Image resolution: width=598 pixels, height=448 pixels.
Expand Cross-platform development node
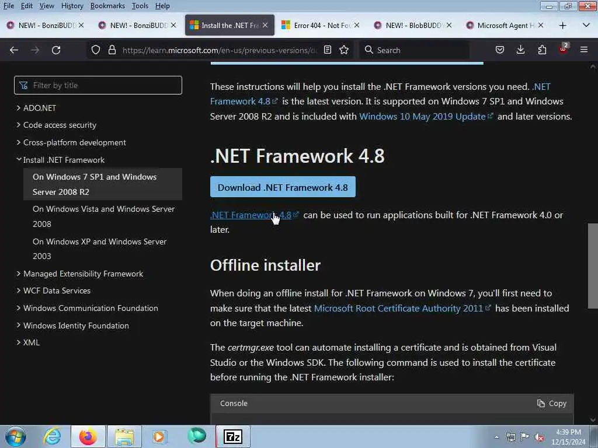18,142
